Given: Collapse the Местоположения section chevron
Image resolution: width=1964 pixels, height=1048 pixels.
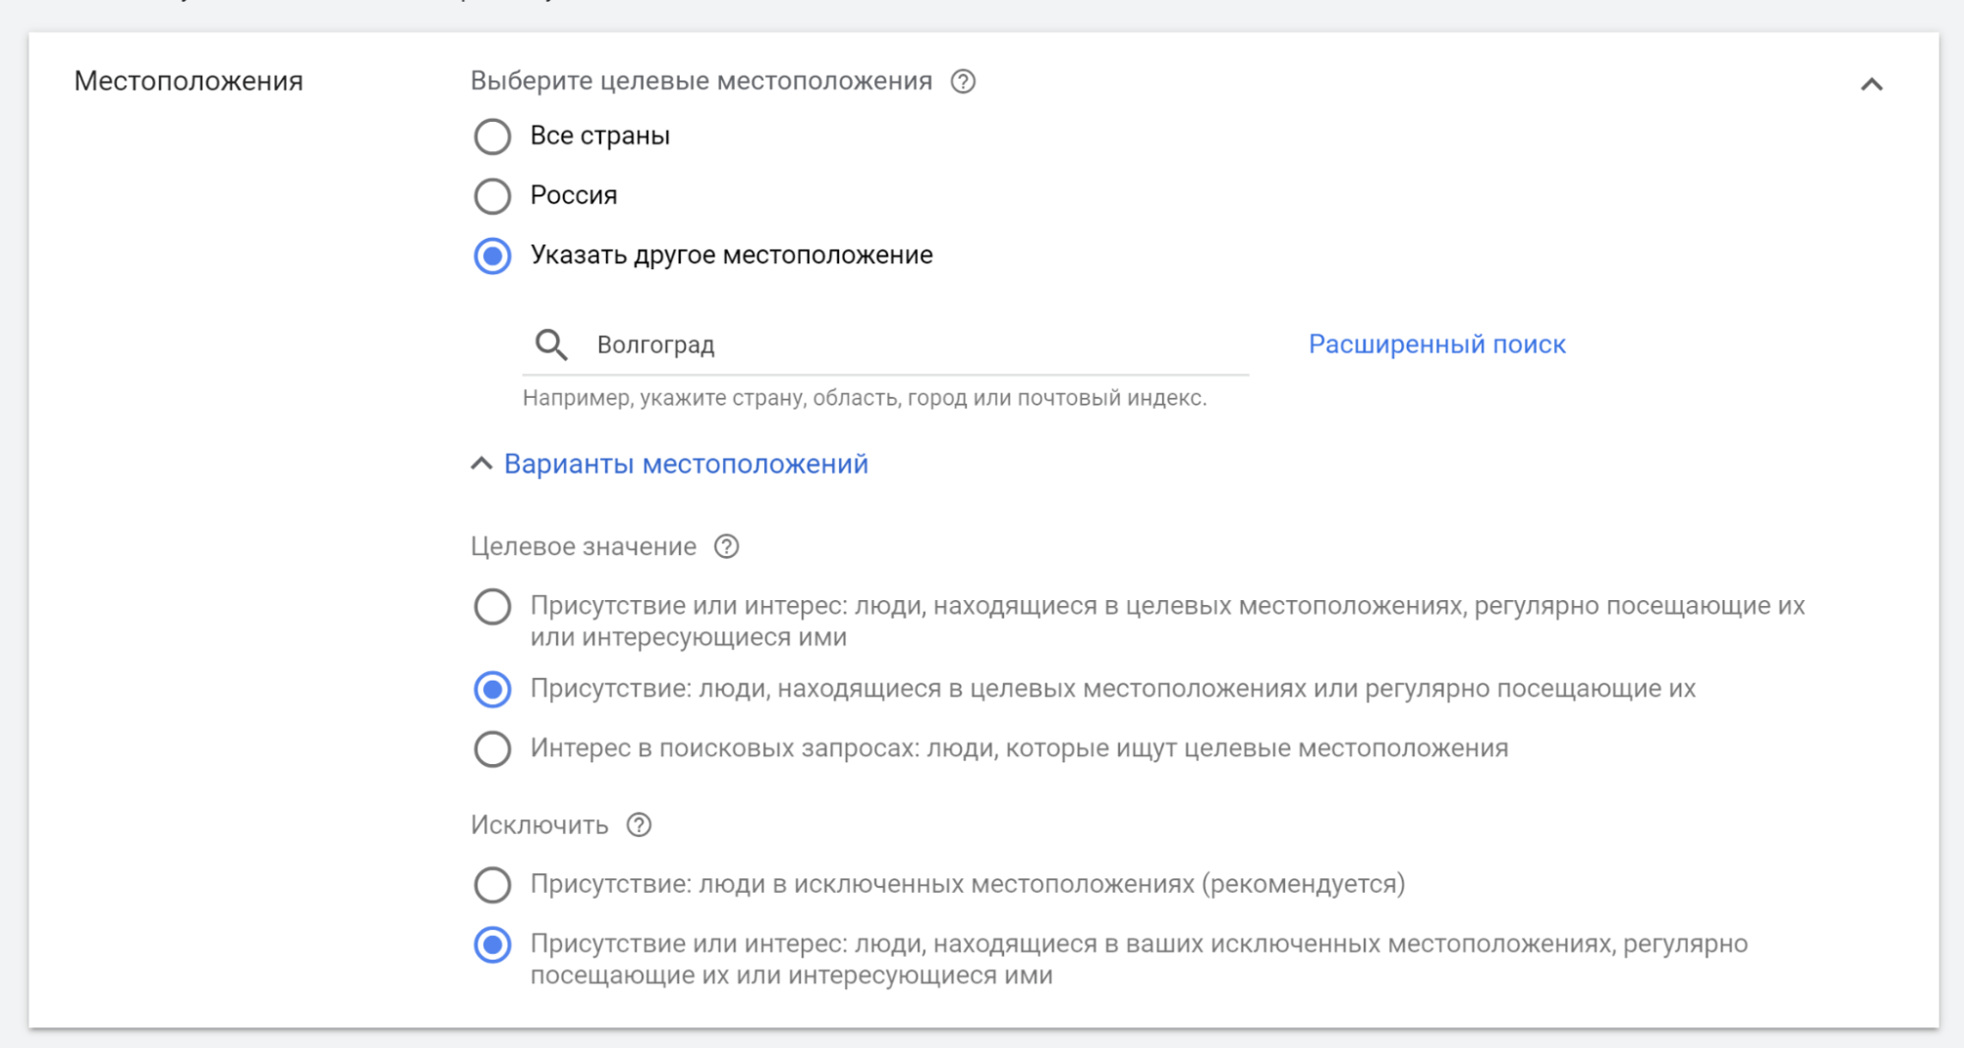Looking at the screenshot, I should click(1872, 84).
